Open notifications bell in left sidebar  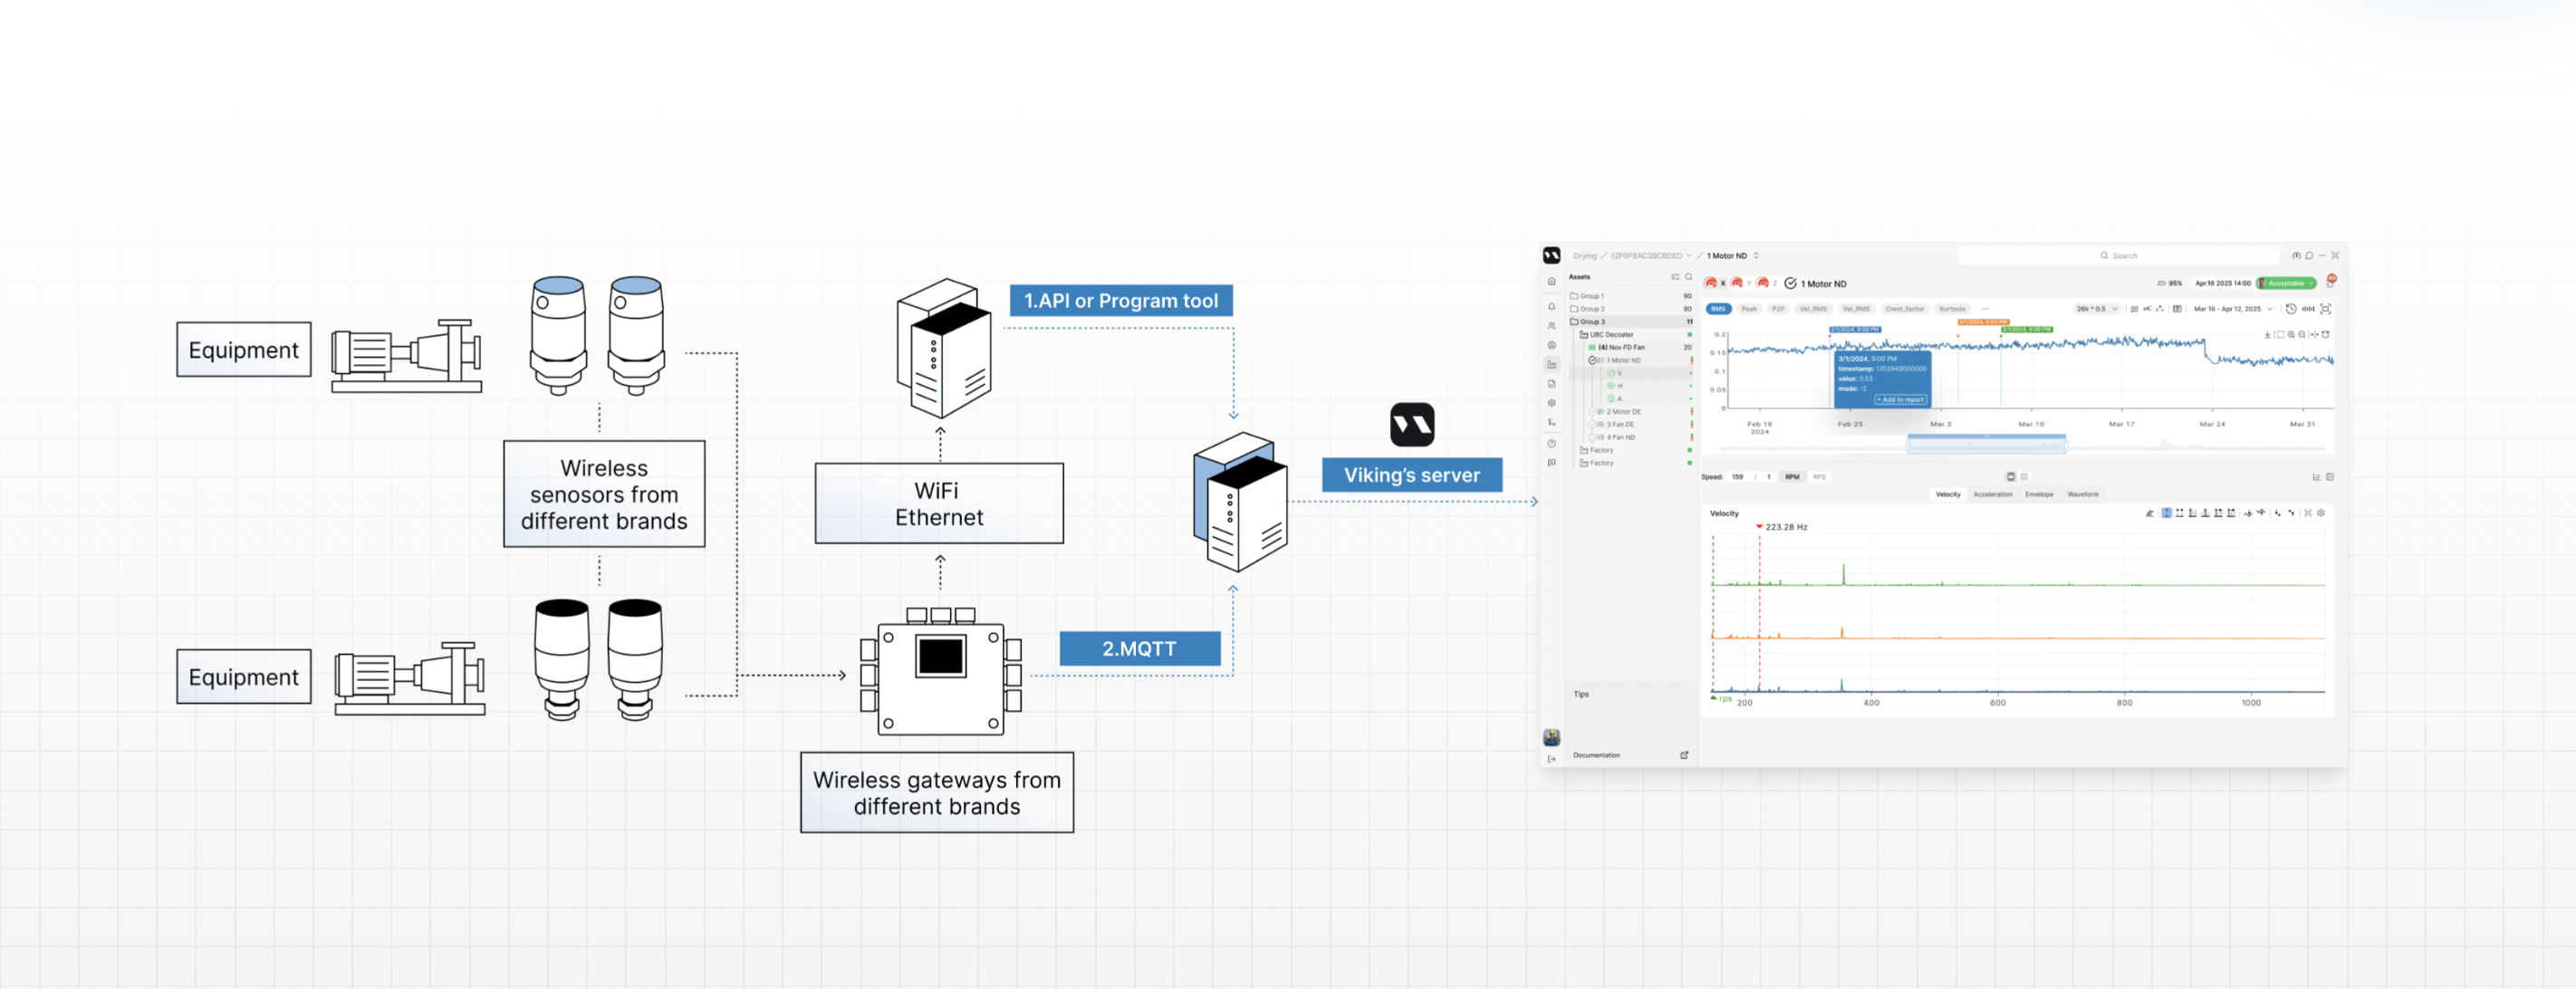1551,307
